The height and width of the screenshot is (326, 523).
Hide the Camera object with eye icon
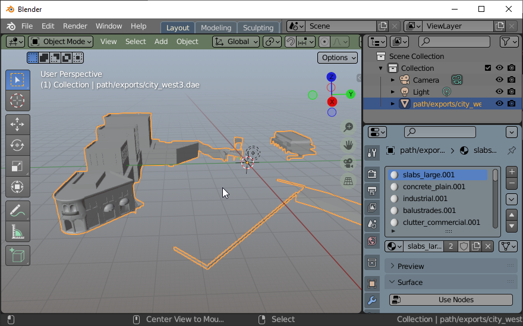pyautogui.click(x=499, y=80)
